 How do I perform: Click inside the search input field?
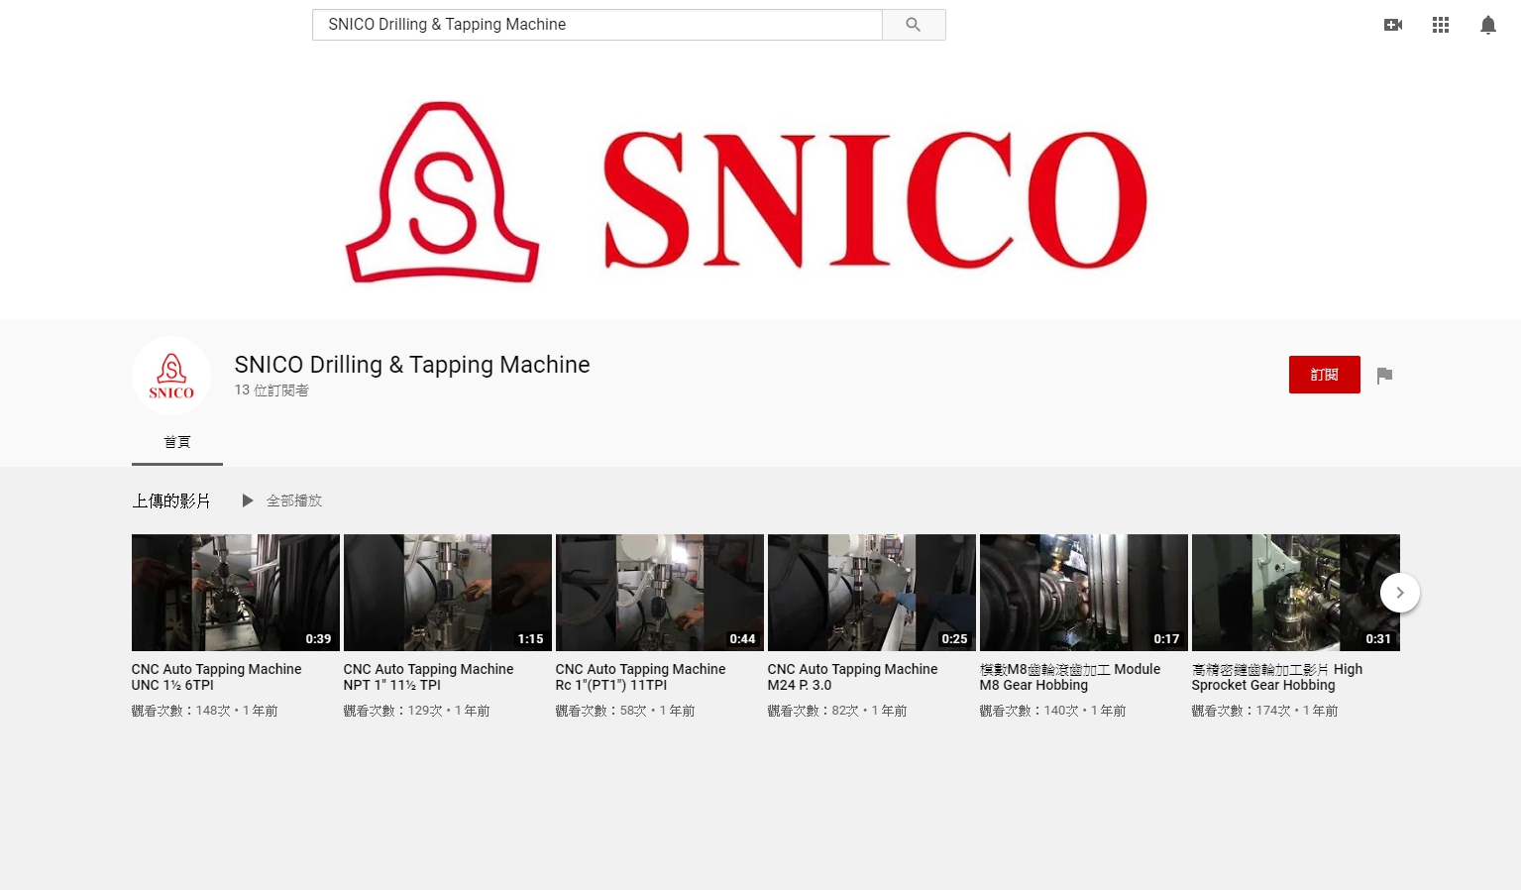tap(595, 24)
